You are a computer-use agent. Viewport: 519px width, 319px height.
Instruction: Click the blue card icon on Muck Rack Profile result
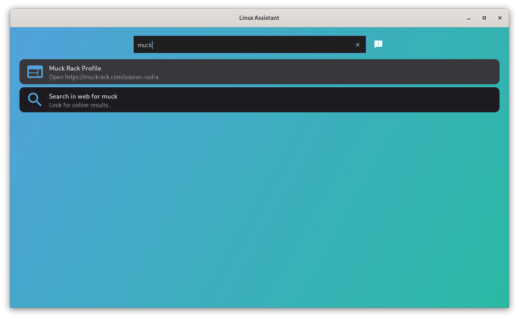tap(35, 72)
